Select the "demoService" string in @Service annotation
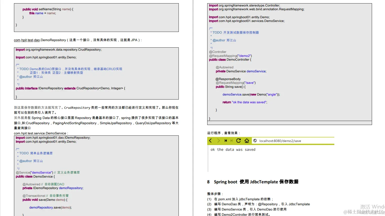385x216 pixels. point(41,172)
